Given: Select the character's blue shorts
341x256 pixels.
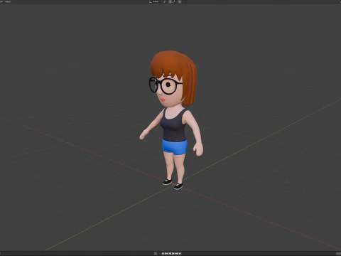Looking at the screenshot, I should [x=175, y=147].
